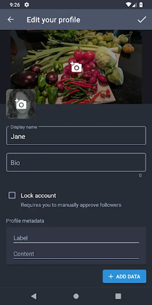Click the ADD DATA button
Screen dimensions: 152x305
124,277
